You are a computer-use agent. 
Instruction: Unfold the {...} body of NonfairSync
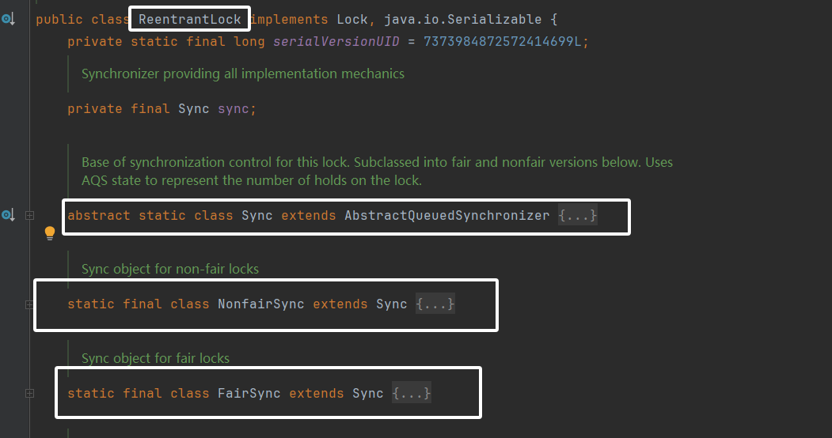pyautogui.click(x=435, y=304)
